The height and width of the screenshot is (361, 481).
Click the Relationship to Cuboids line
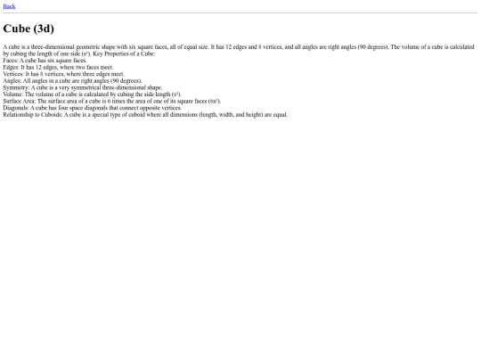coord(145,114)
